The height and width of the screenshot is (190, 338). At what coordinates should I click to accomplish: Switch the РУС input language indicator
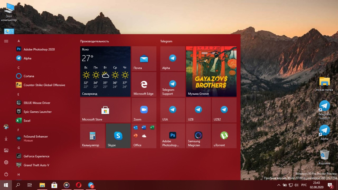coord(304,185)
